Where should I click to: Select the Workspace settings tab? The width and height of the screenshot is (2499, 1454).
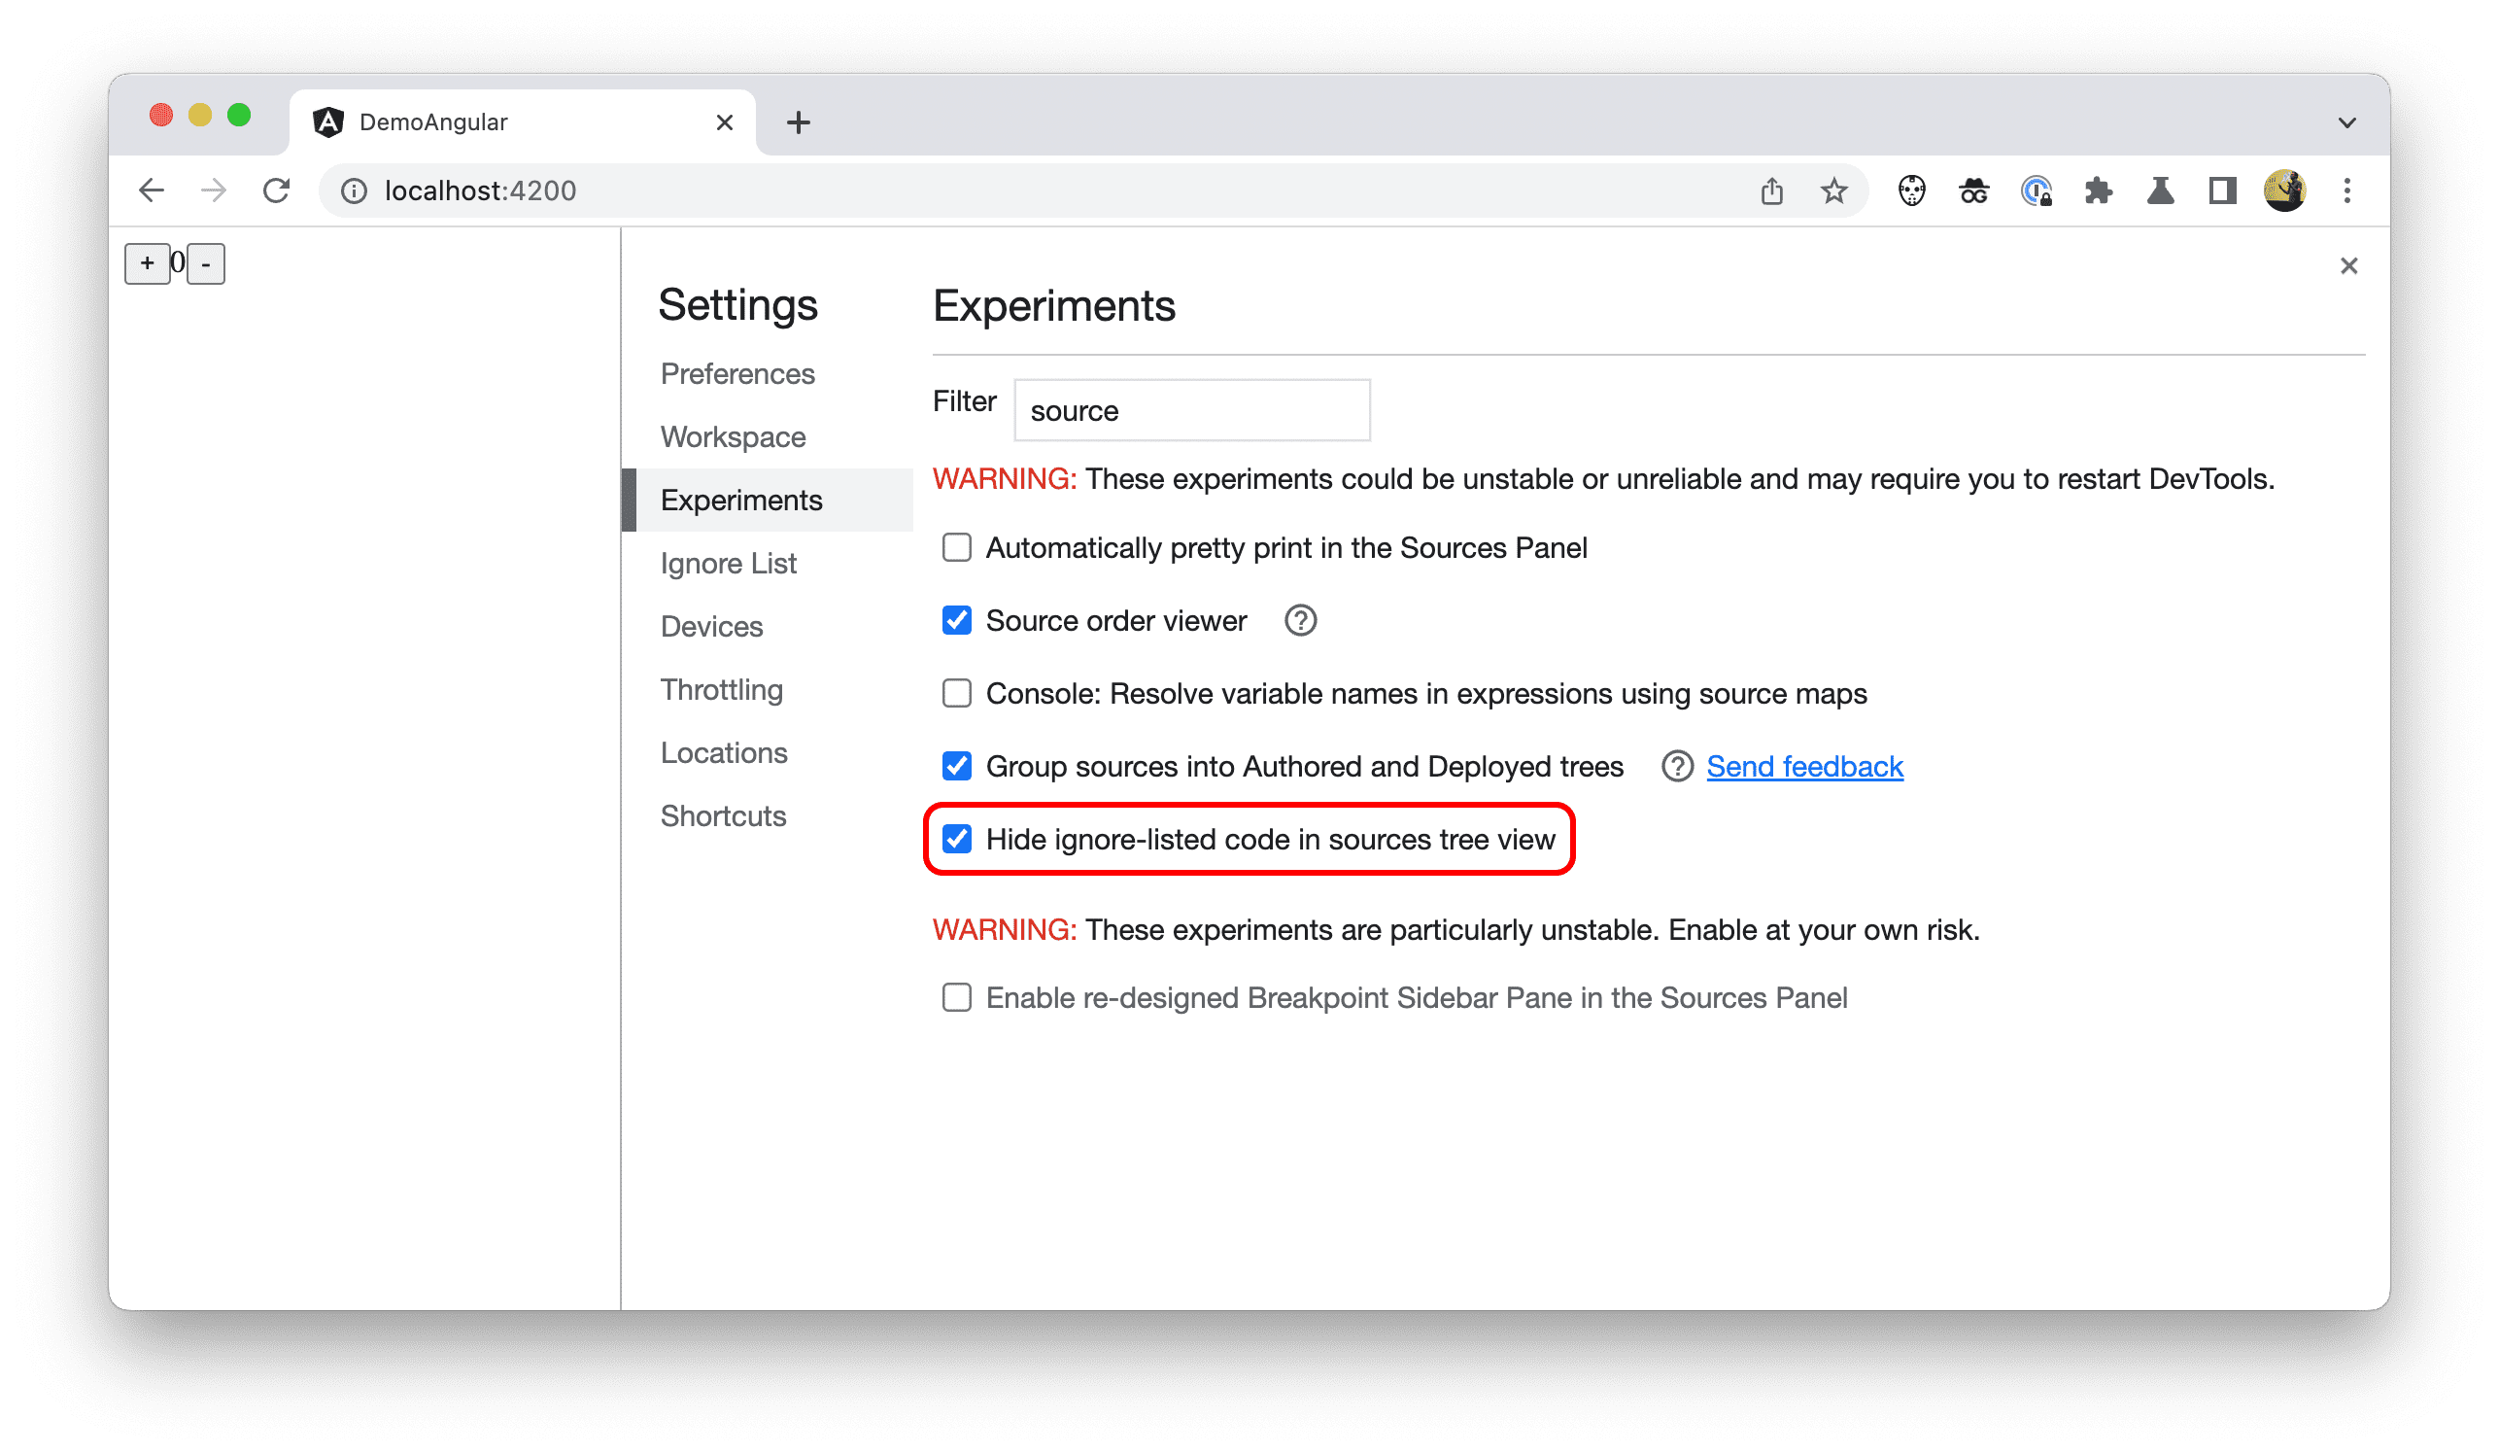(732, 436)
